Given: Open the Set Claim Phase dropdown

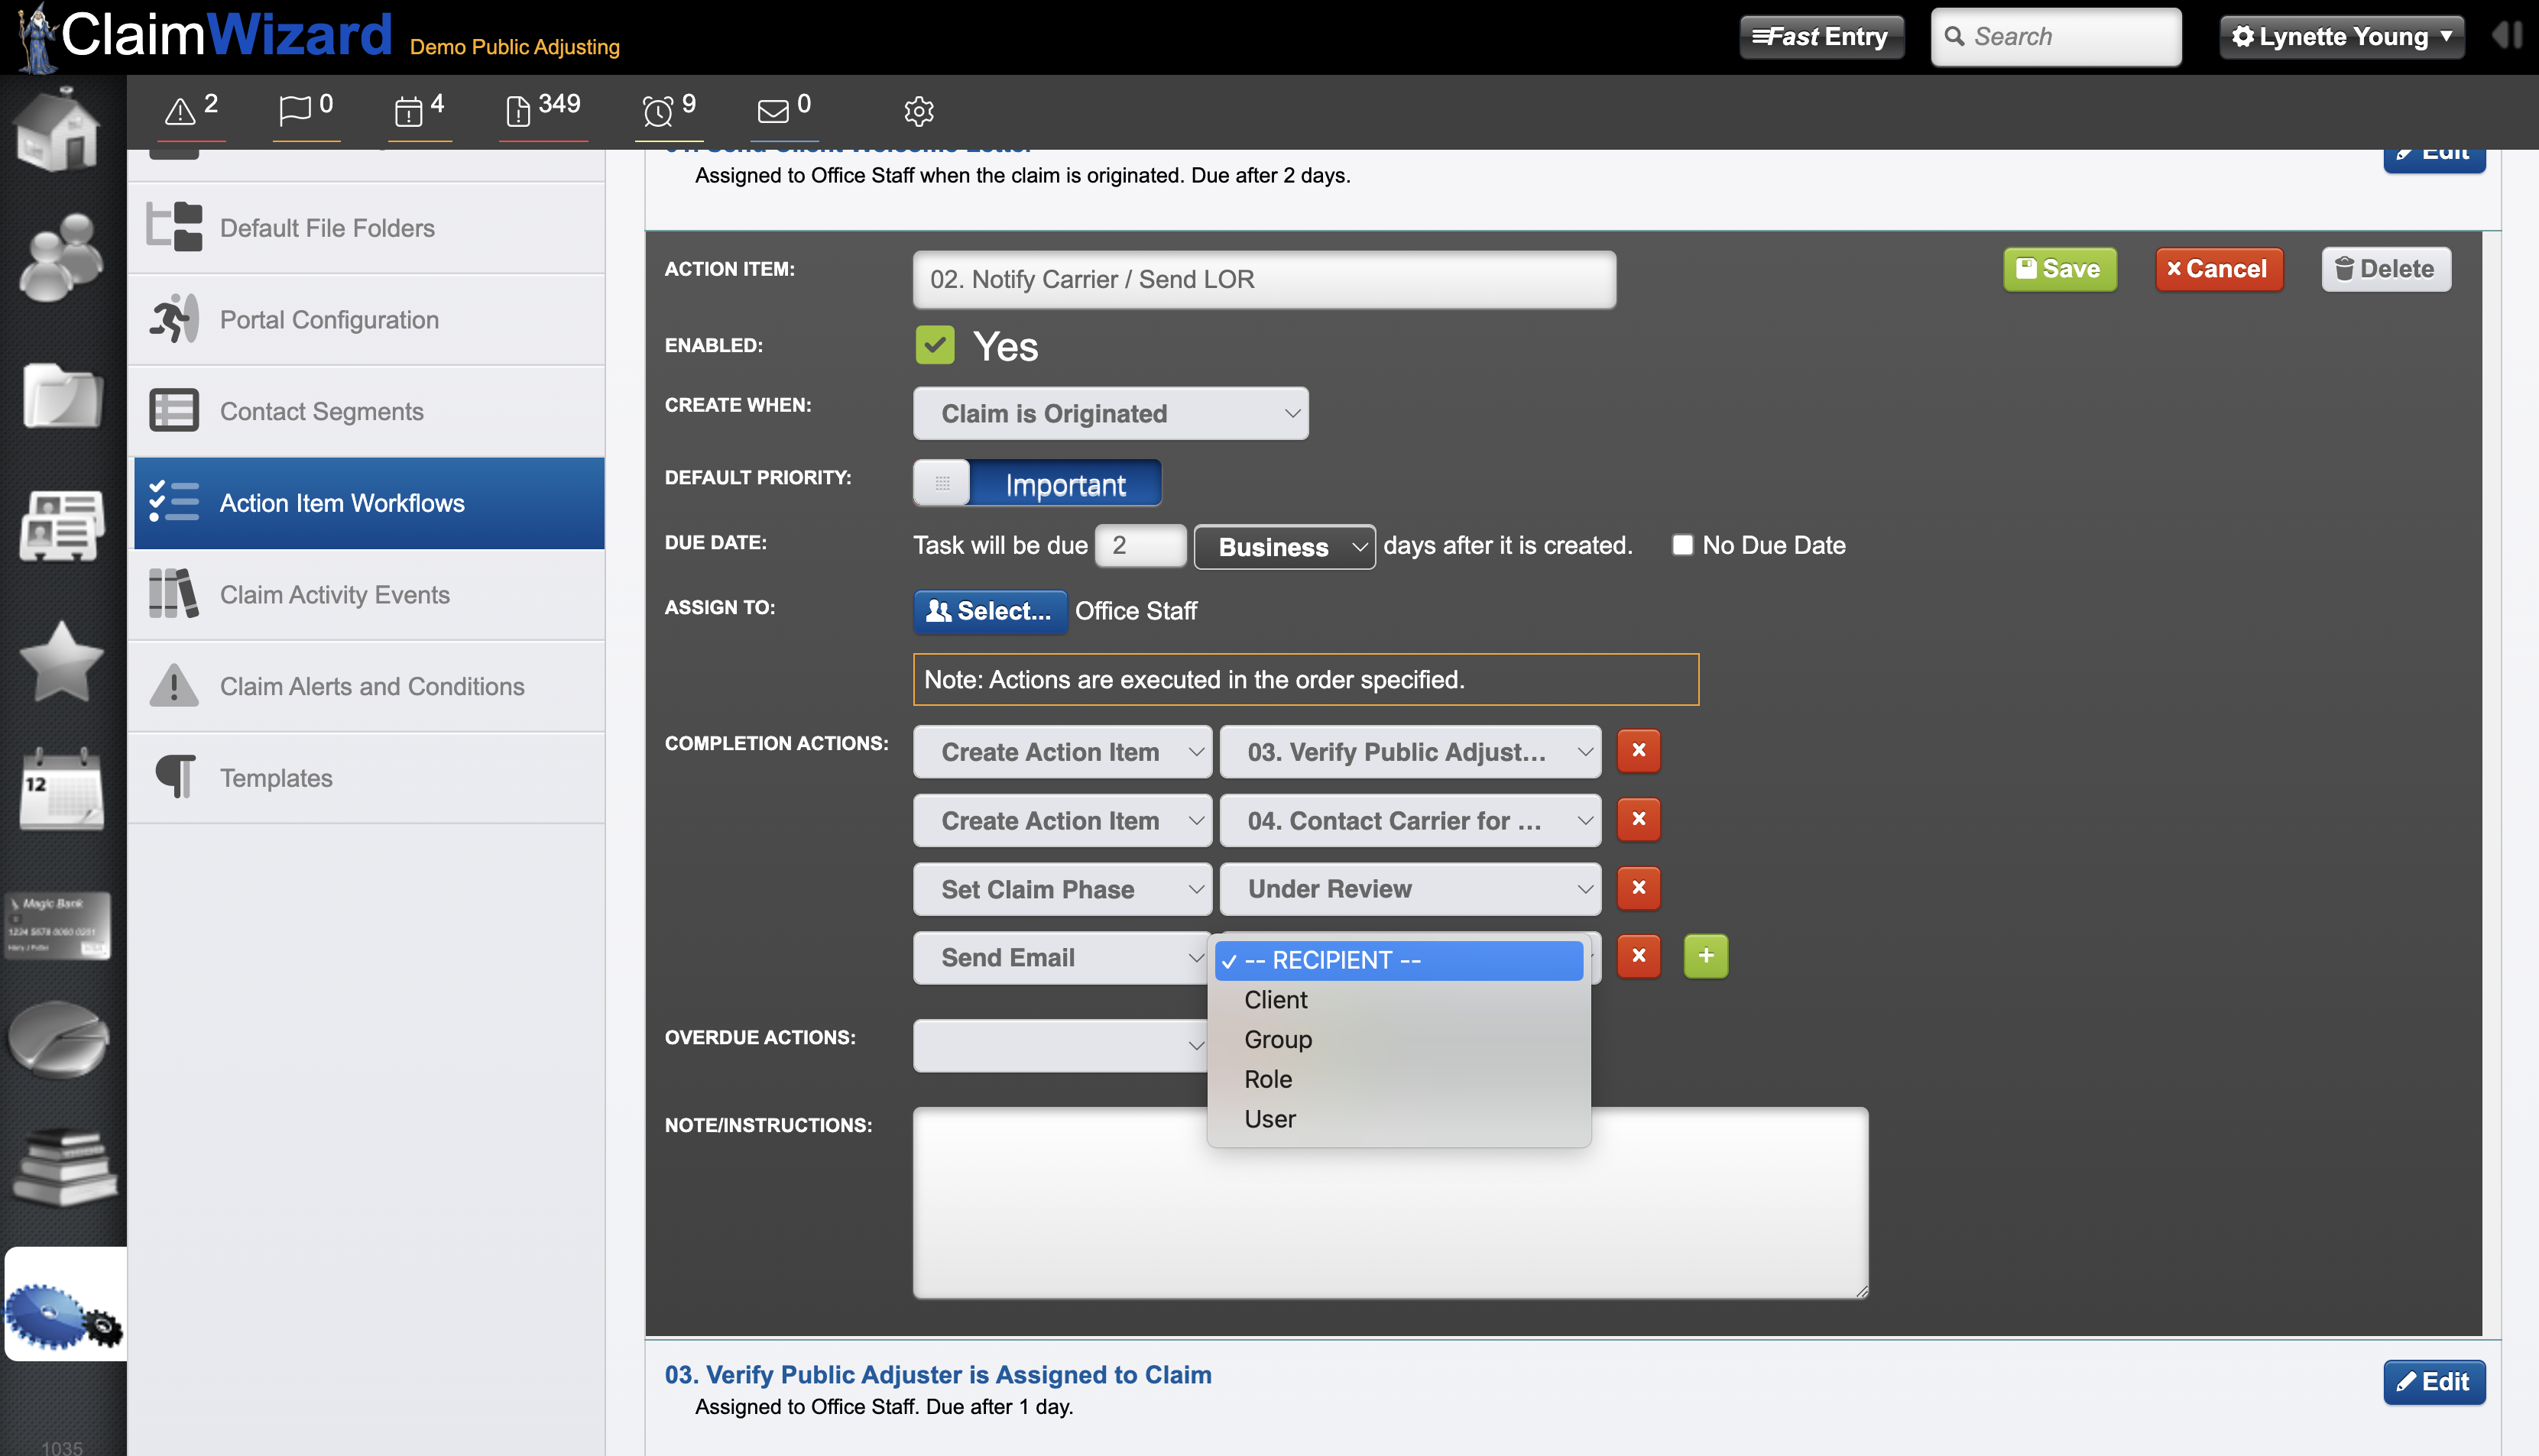Looking at the screenshot, I should (x=1062, y=889).
